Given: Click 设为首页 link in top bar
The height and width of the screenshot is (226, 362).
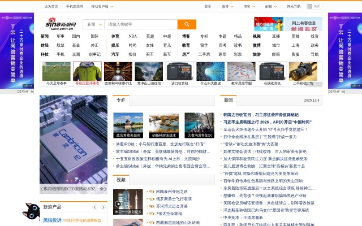Looking at the screenshot, I should click(51, 6).
